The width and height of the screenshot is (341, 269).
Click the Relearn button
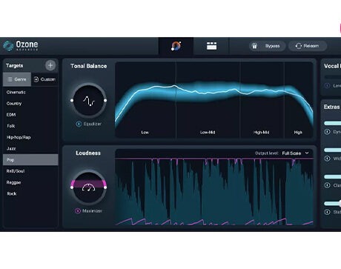tap(308, 46)
